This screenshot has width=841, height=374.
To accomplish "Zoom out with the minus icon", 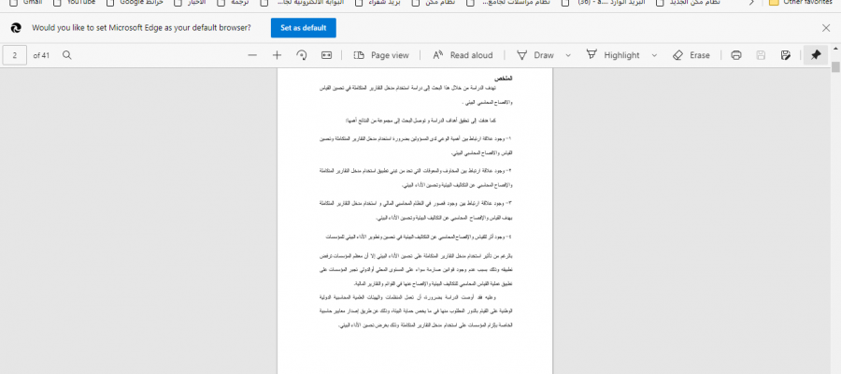I will click(x=252, y=55).
